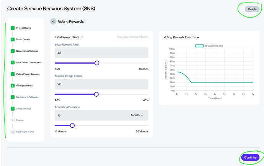
Task: Go to the Swap Settings step
Action: point(24,108)
